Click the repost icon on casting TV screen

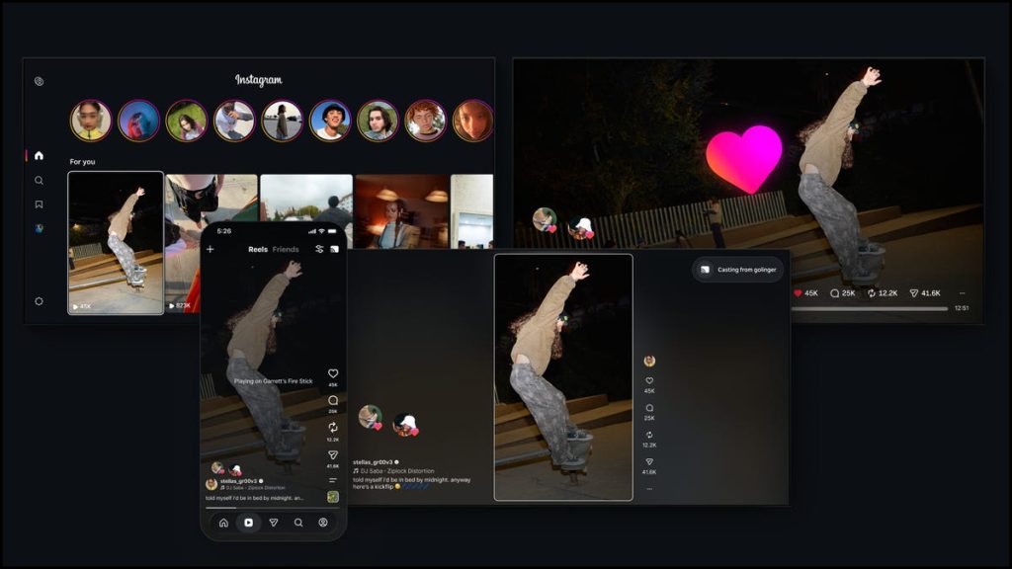[x=649, y=435]
